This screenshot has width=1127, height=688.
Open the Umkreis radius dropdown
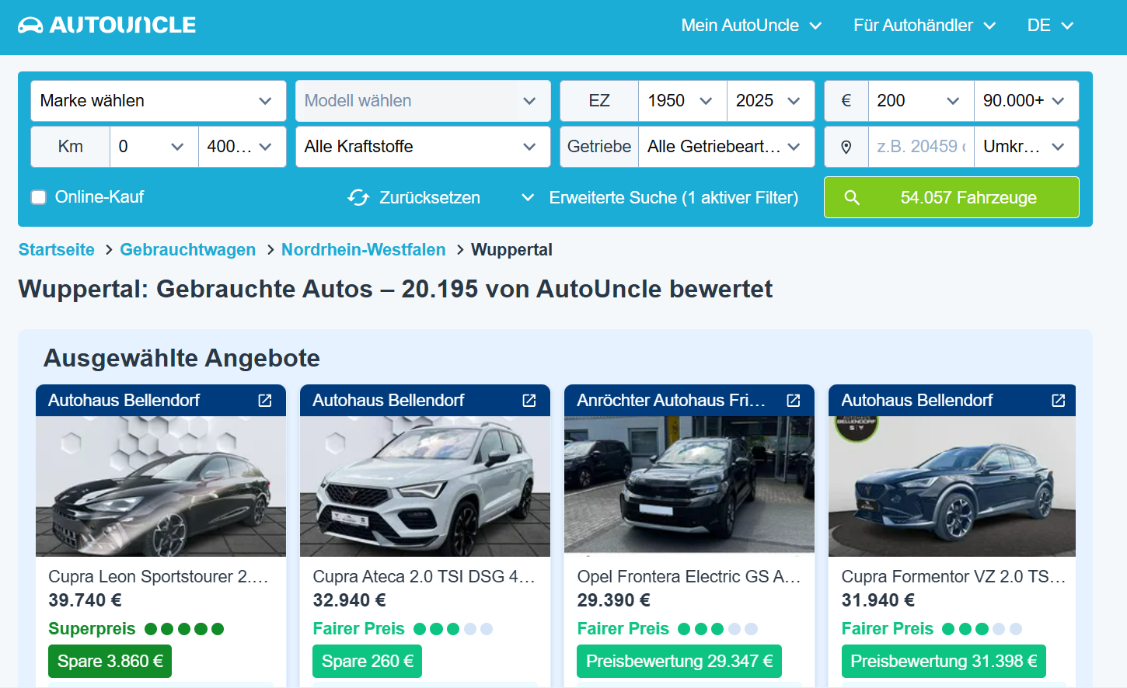(x=1026, y=147)
